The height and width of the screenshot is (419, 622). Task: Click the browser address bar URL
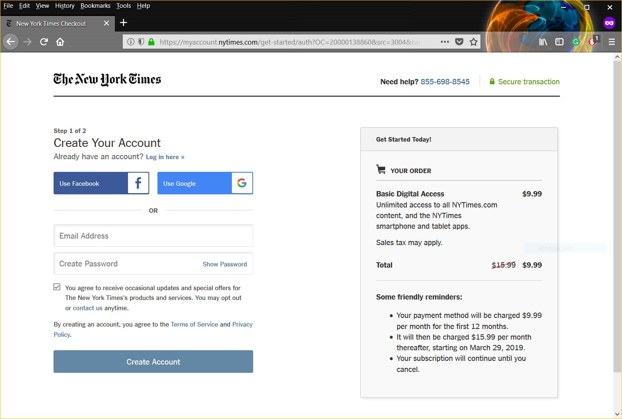[290, 42]
